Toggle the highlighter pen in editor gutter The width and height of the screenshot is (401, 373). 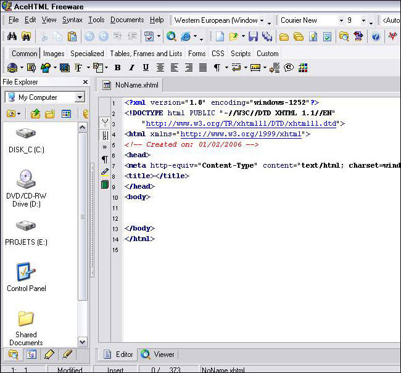[x=105, y=171]
